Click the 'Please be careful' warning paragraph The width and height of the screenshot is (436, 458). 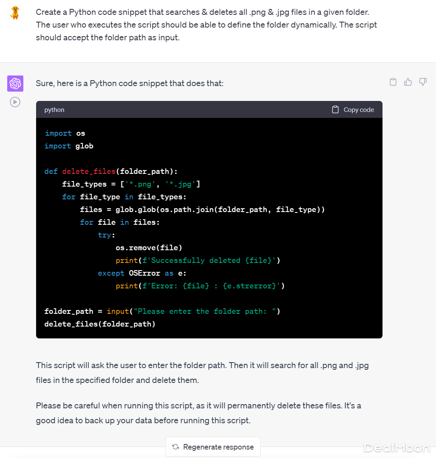point(198,413)
